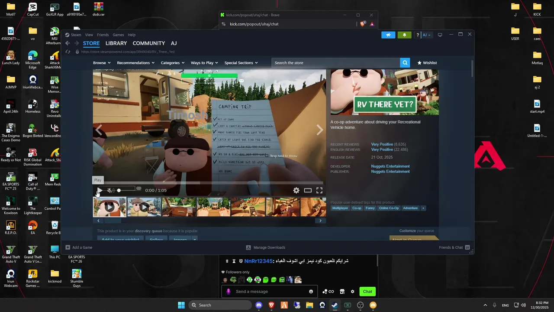
Task: Go back with Steam's back arrow
Action: pyautogui.click(x=68, y=43)
